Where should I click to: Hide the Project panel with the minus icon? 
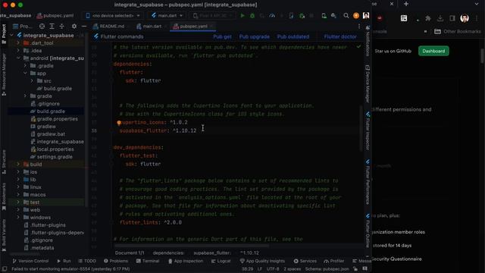click(84, 27)
